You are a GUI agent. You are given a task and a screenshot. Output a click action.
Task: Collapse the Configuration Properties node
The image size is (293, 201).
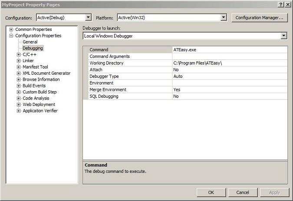(11, 36)
